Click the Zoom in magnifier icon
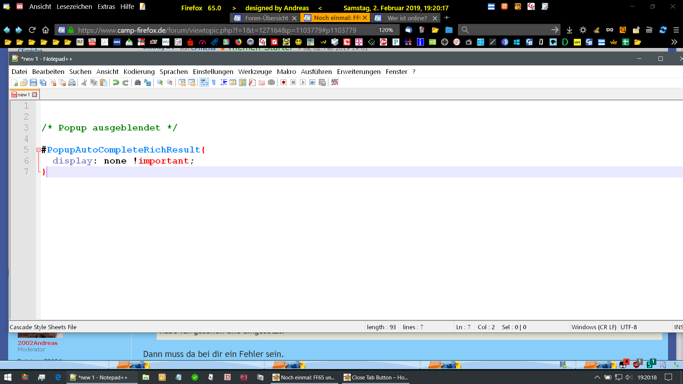The image size is (683, 384). click(160, 82)
